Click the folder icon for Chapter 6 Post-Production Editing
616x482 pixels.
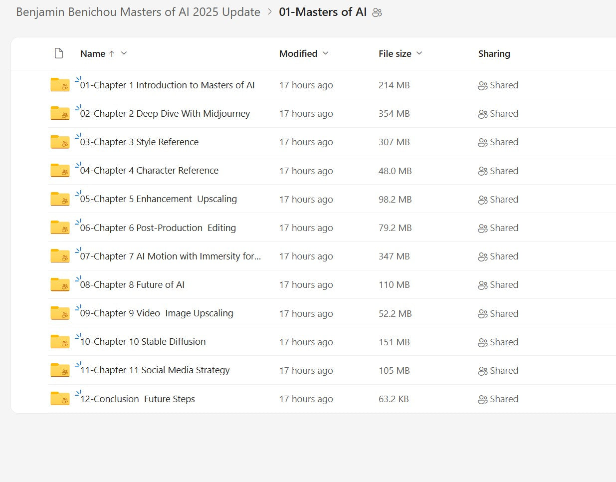coord(60,228)
